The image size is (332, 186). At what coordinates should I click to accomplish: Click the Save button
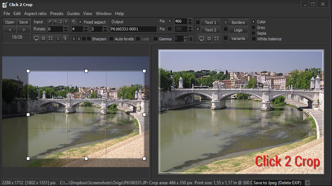[x=24, y=22]
